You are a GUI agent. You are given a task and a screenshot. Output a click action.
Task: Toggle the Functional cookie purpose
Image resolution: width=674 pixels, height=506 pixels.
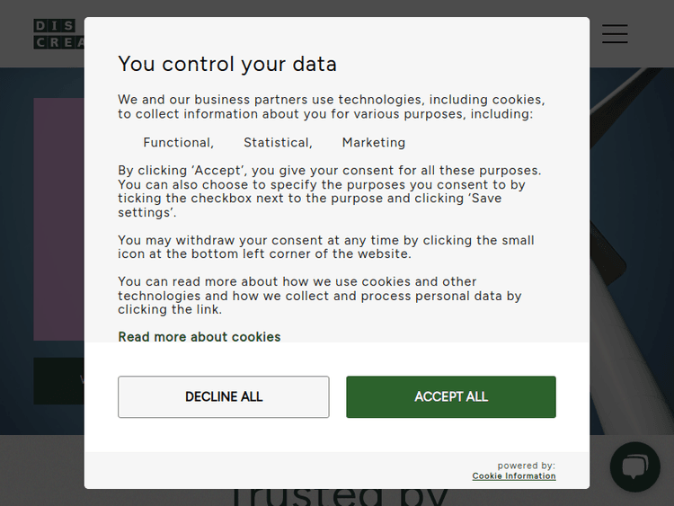tap(178, 143)
